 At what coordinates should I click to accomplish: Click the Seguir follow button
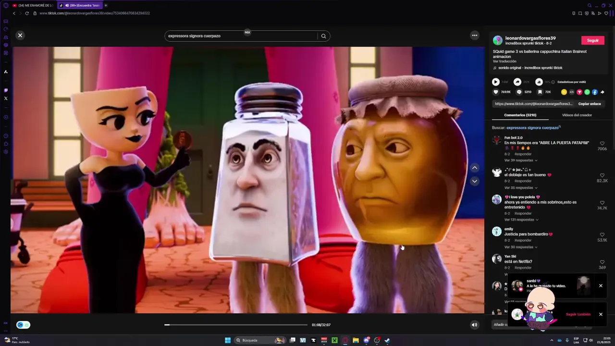(x=593, y=40)
